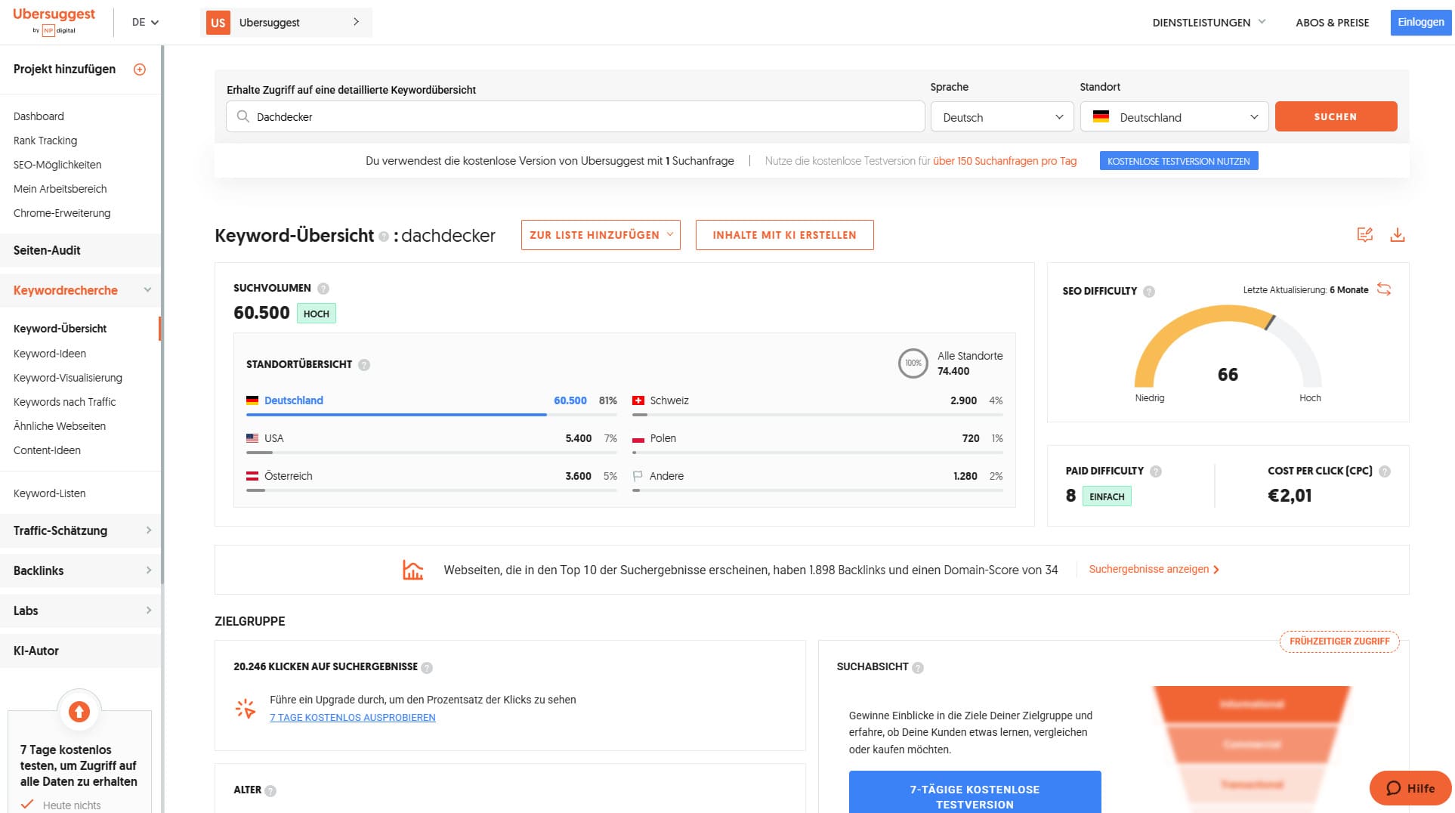1455x813 pixels.
Task: Open the notes edit icon at top right
Action: (1364, 235)
